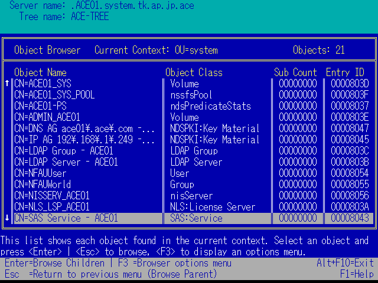Click entry ID 0000803B
The height and width of the screenshot is (283, 378).
(x=350, y=162)
